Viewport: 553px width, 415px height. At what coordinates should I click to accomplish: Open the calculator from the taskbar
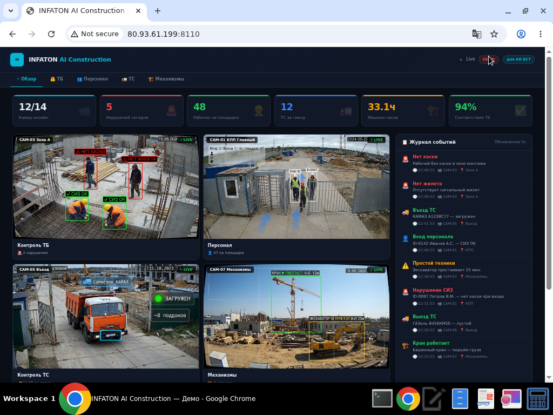click(537, 399)
